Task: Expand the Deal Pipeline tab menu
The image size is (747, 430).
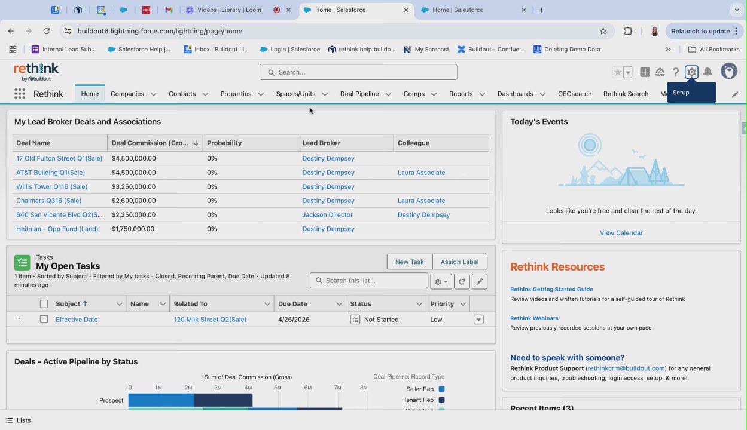Action: [x=388, y=94]
